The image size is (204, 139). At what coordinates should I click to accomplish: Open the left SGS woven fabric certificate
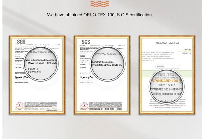(x=37, y=75)
